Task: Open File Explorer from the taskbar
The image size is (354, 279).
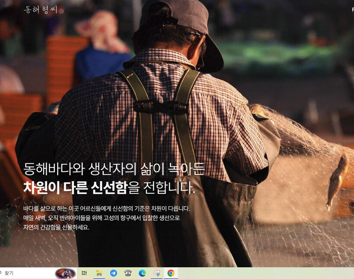Action: (99, 273)
